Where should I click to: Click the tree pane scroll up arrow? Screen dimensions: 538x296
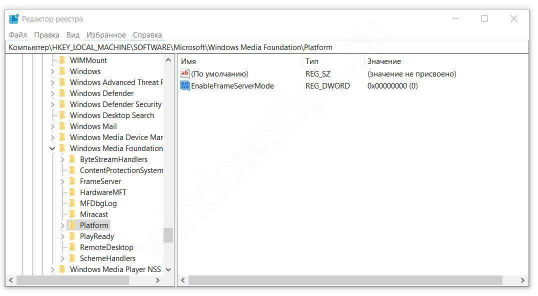168,60
